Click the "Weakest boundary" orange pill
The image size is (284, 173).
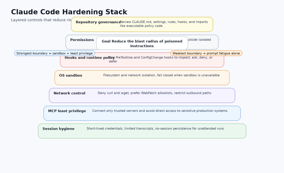pos(206,53)
